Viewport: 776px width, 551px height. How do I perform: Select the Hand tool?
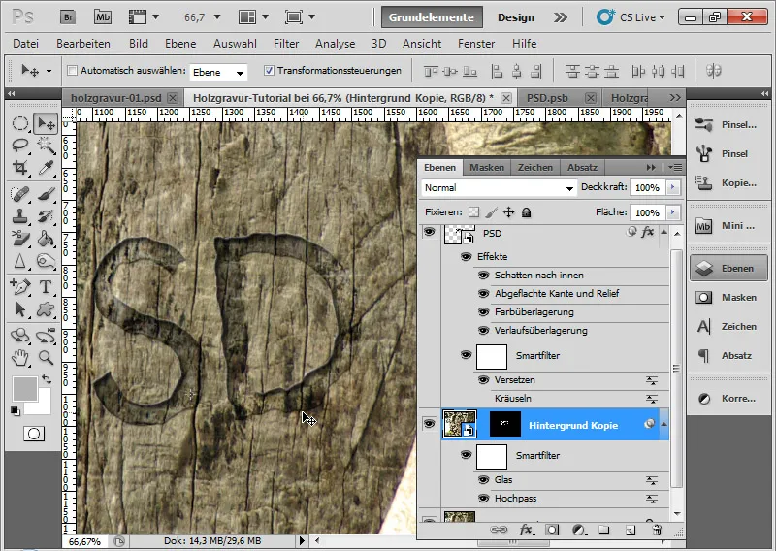click(x=19, y=357)
